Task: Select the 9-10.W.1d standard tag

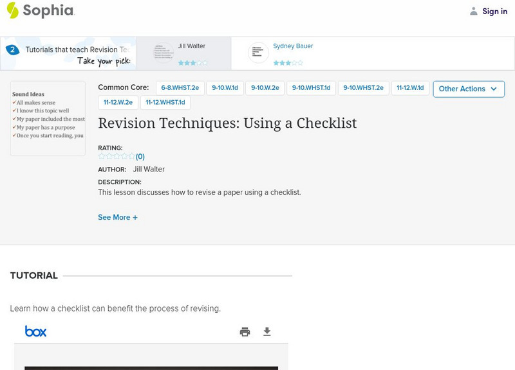Action: point(225,88)
